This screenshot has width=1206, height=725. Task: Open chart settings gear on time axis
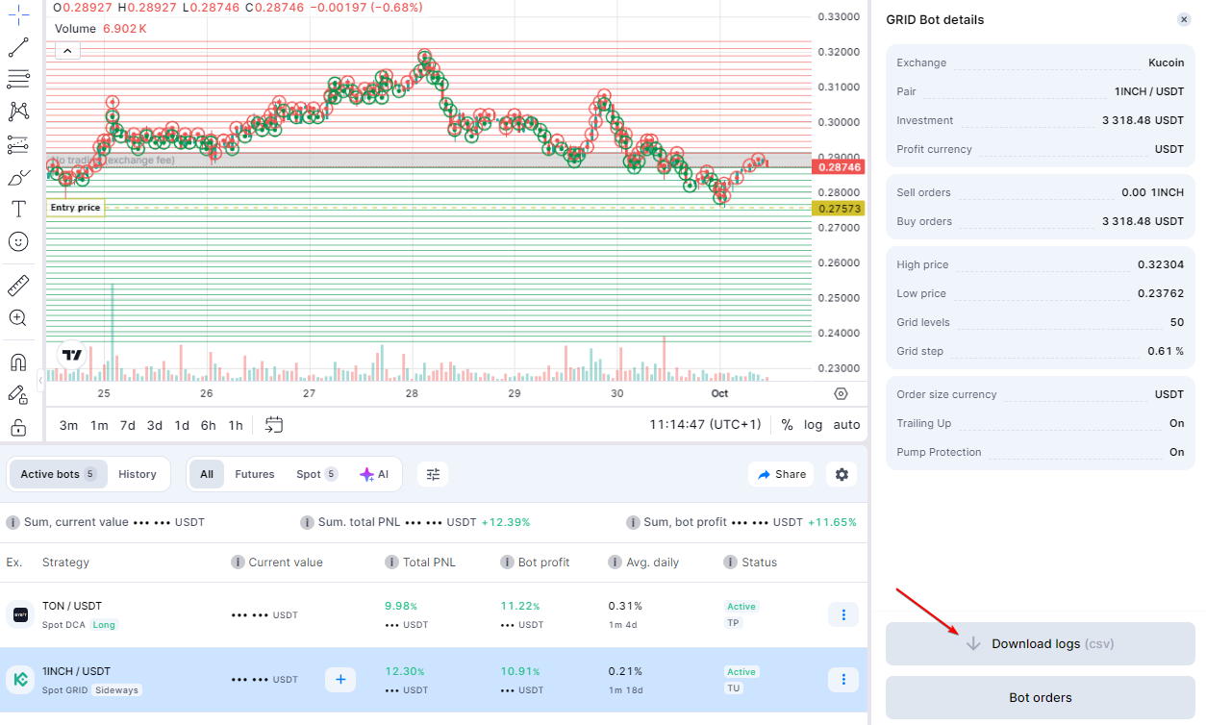click(841, 393)
